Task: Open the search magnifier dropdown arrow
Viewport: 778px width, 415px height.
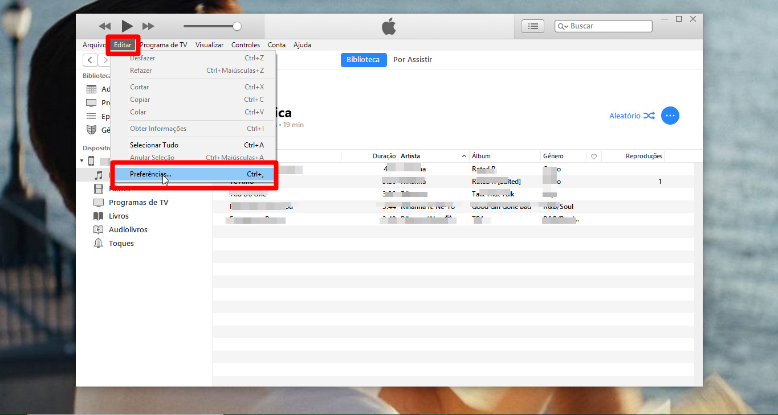Action: pyautogui.click(x=563, y=27)
